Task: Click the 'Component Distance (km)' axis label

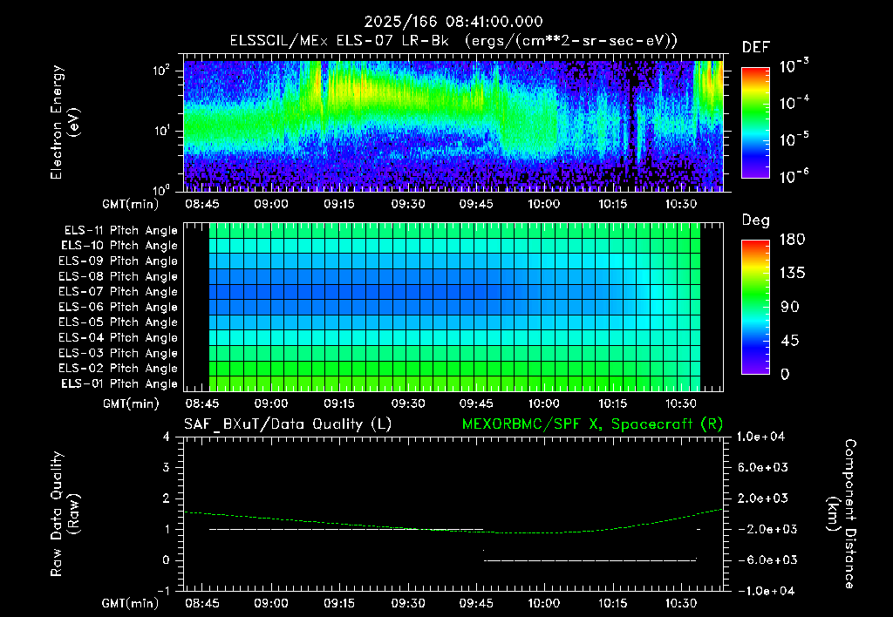Action: (x=842, y=514)
